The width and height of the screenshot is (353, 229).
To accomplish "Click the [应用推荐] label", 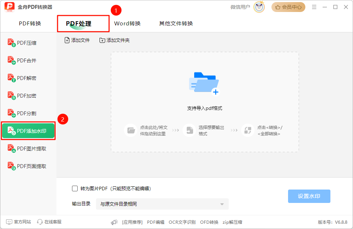I will pos(132,222).
